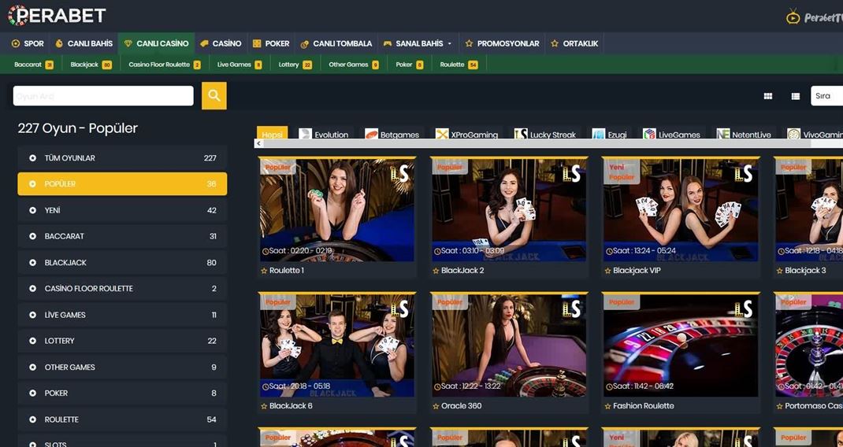Viewport: 843px width, 447px height.
Task: Open the Oracle 360 game thumbnail
Action: (509, 345)
